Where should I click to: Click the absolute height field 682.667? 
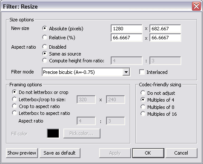coord(165,29)
